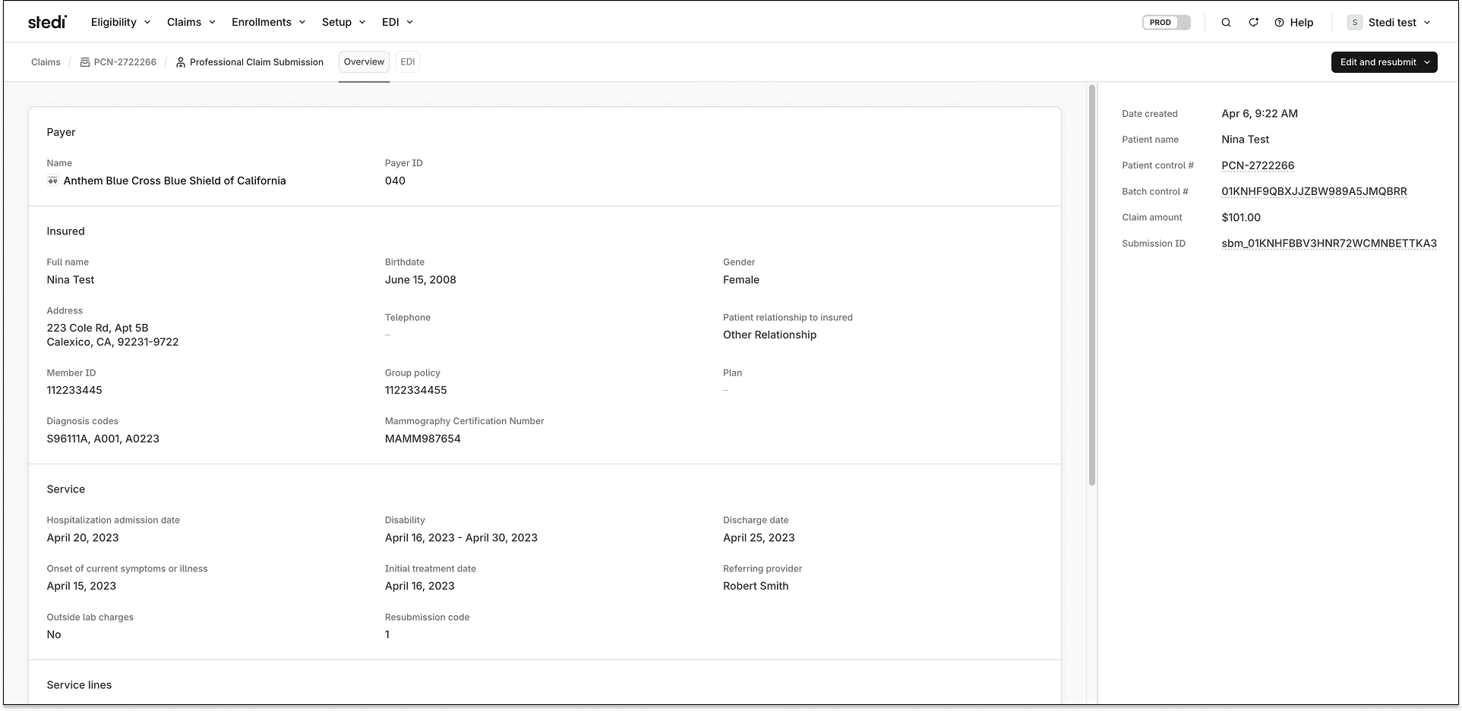
Task: Open Help via the question mark icon
Action: pyautogui.click(x=1280, y=22)
